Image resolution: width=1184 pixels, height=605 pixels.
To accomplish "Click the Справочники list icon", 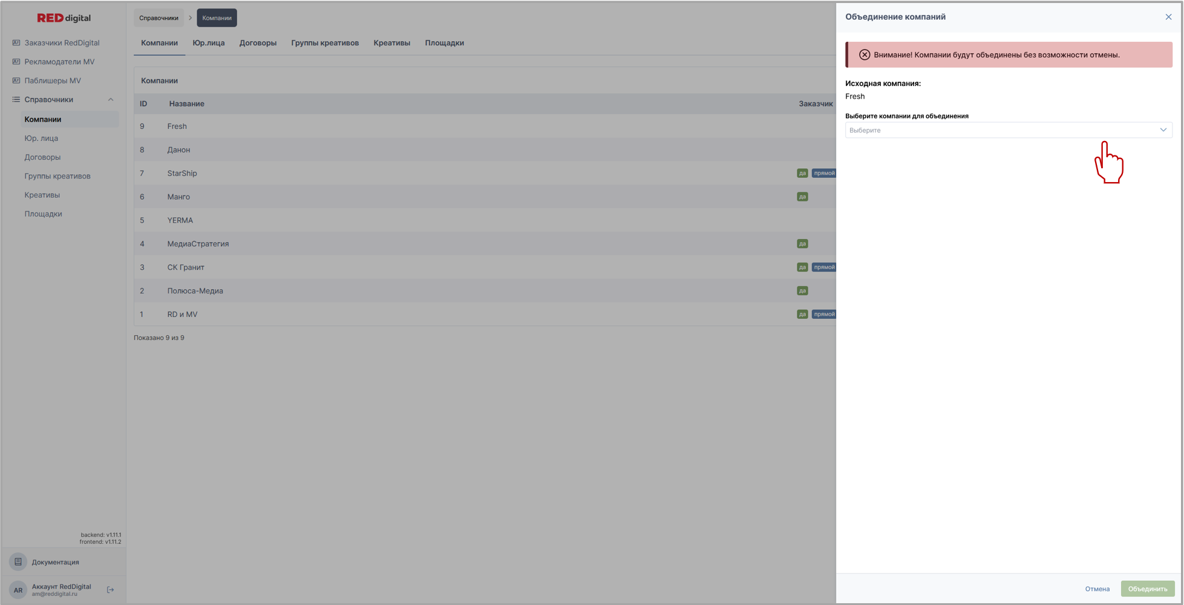I will click(x=16, y=100).
